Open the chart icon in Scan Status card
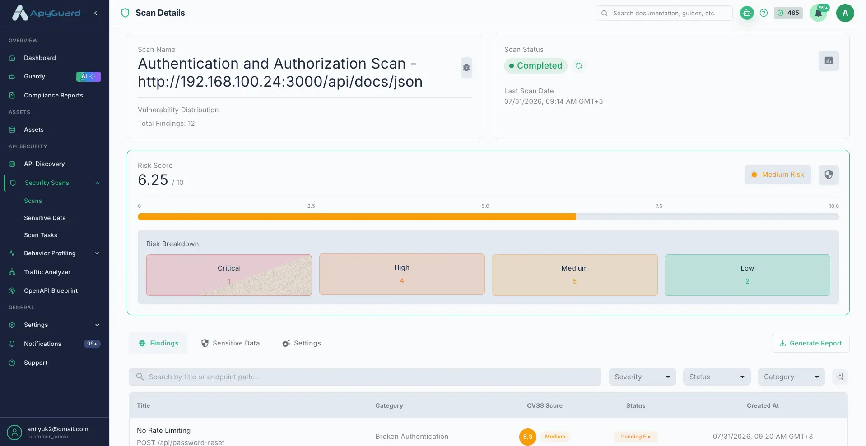 (x=829, y=61)
